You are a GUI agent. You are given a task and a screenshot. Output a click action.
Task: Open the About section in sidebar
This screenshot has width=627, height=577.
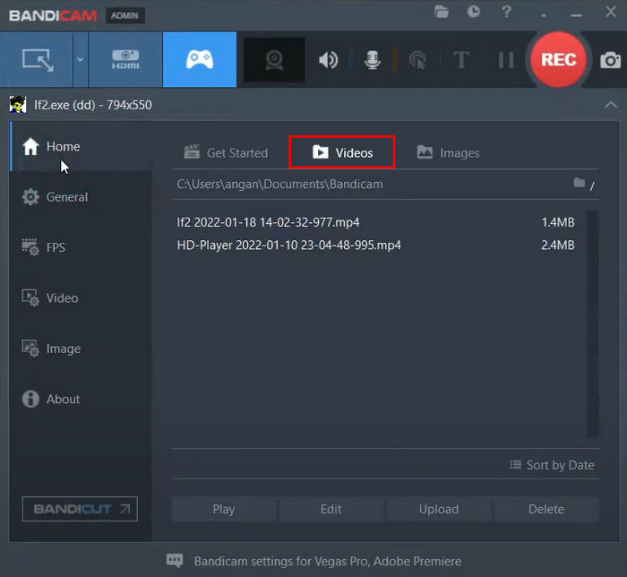[81, 399]
